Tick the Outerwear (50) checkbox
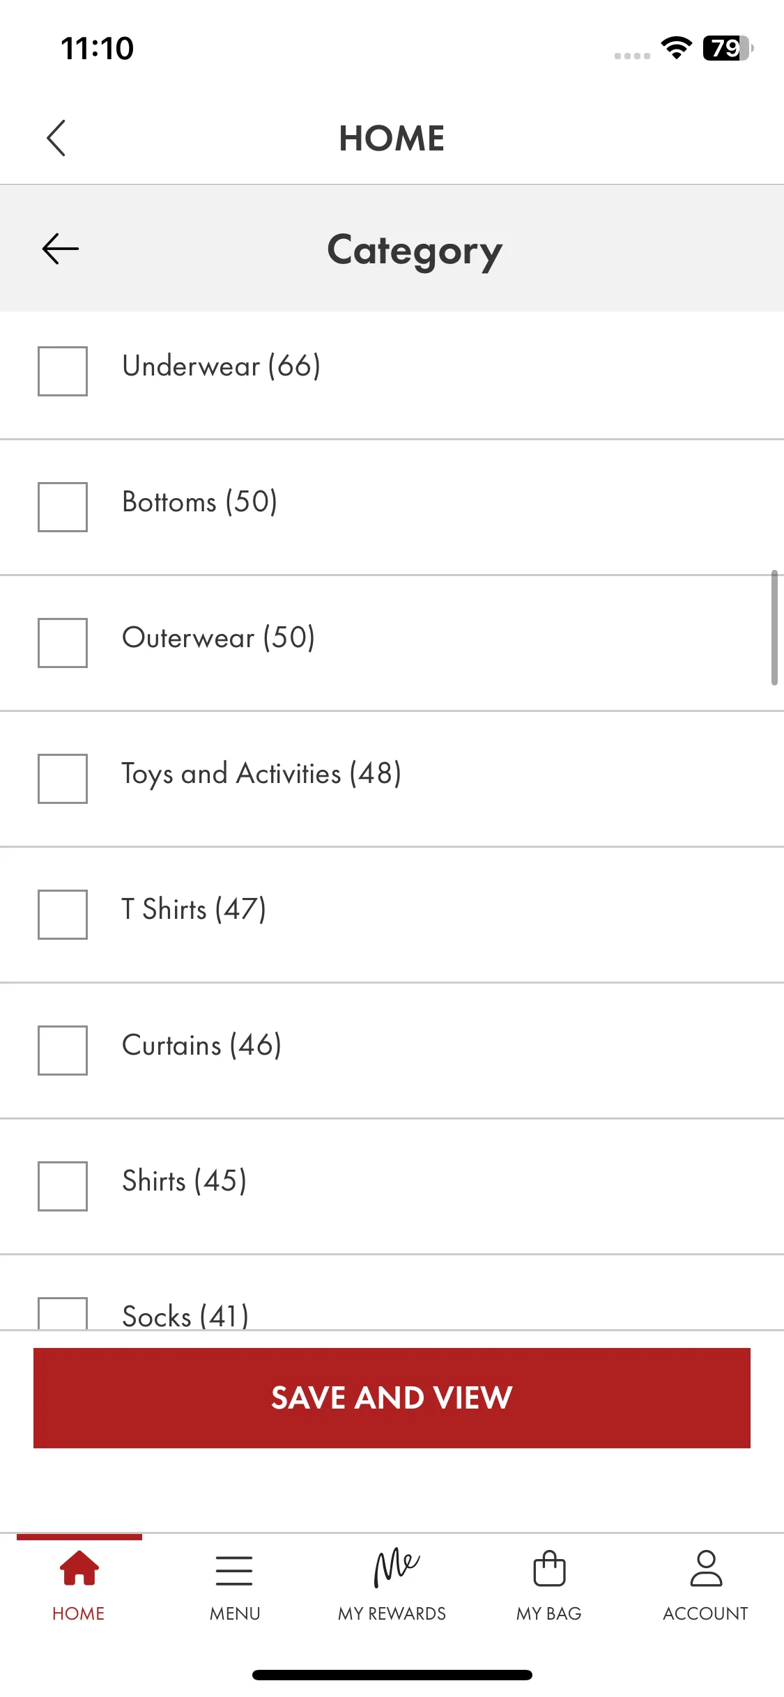784x1697 pixels. tap(63, 643)
